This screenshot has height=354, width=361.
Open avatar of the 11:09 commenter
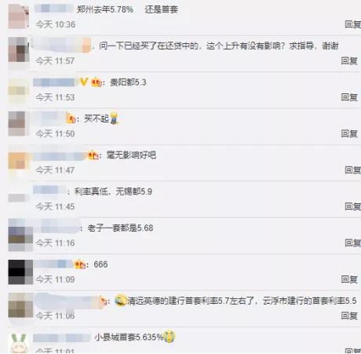point(20,272)
